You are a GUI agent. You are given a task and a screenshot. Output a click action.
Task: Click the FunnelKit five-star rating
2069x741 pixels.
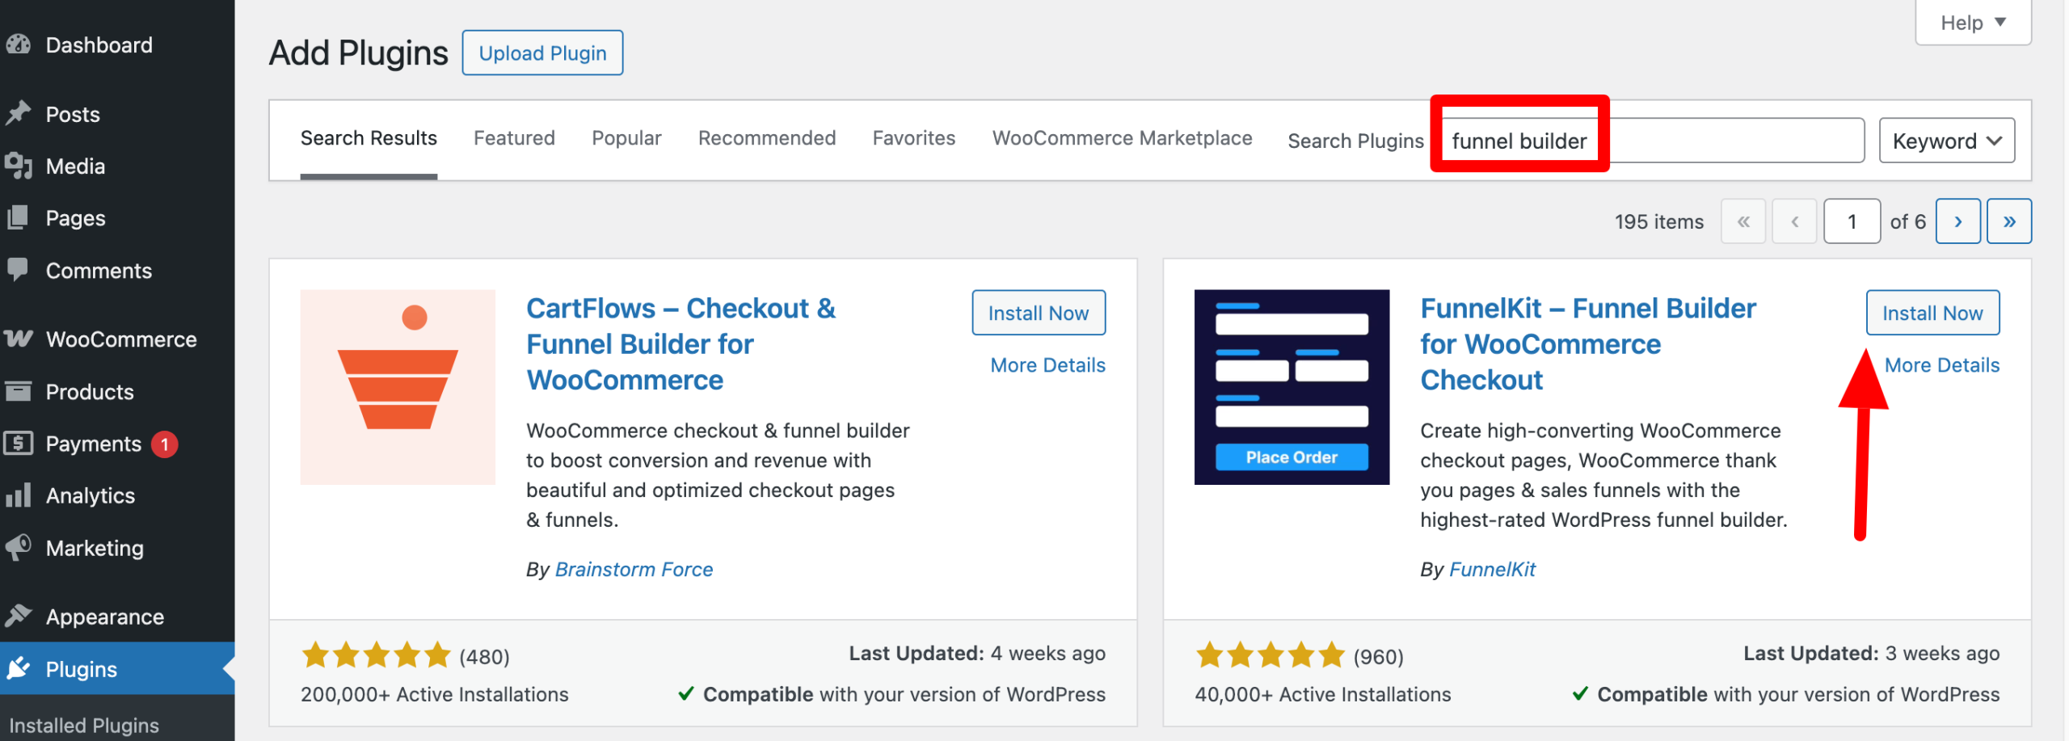point(1270,655)
